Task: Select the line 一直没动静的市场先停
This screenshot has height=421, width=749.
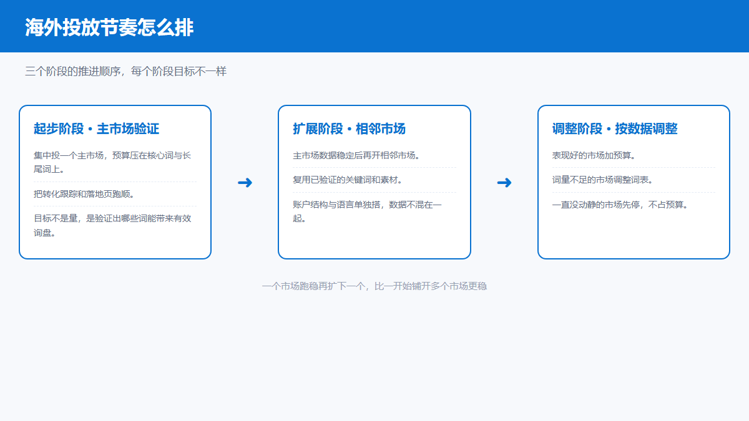Action: click(x=597, y=205)
